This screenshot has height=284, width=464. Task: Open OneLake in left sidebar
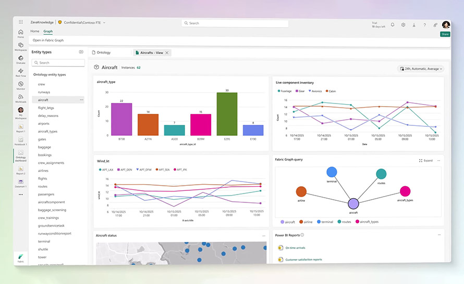(21, 59)
